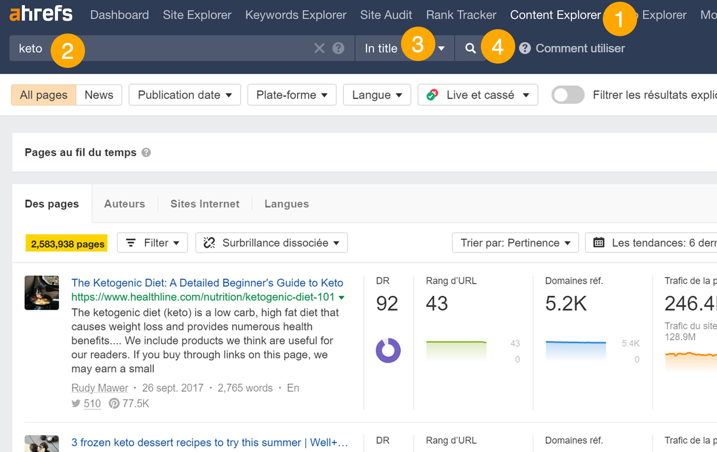The height and width of the screenshot is (452, 717).
Task: Click the help icon next to Comment utiliser
Action: pos(524,48)
